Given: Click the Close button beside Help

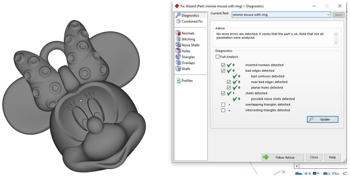Looking at the screenshot, I should tap(314, 158).
